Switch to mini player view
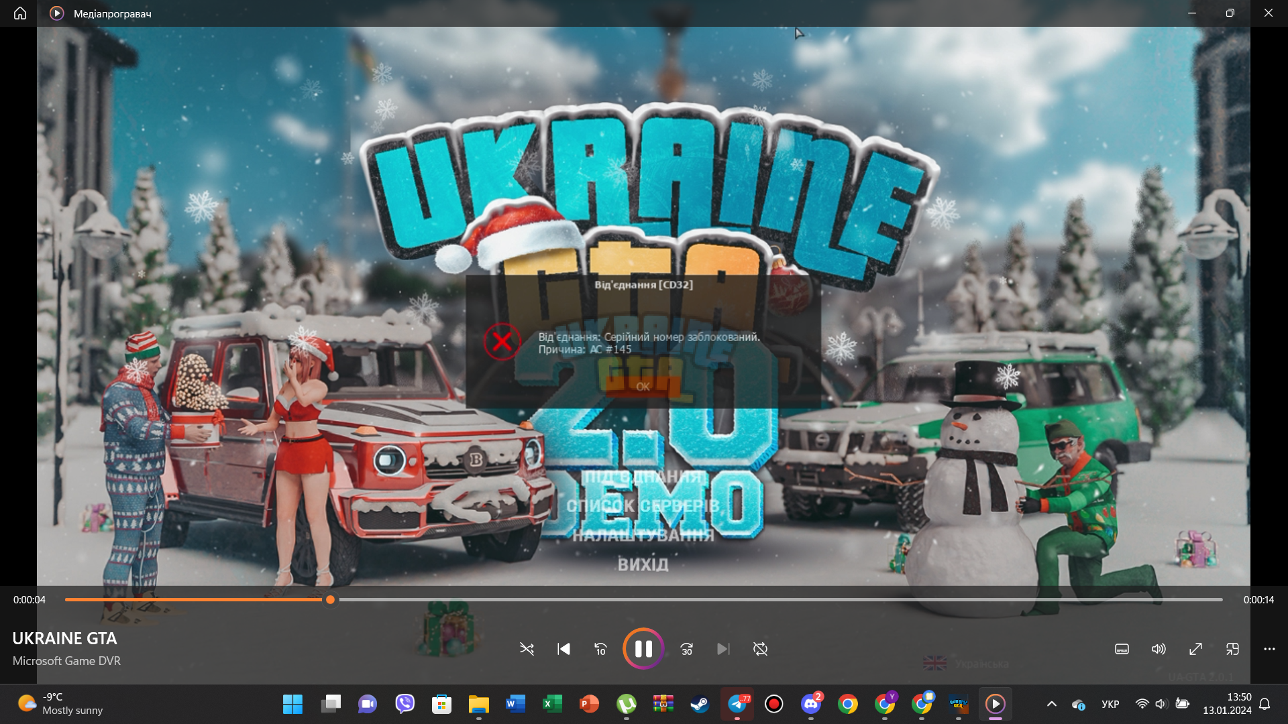 (1232, 649)
